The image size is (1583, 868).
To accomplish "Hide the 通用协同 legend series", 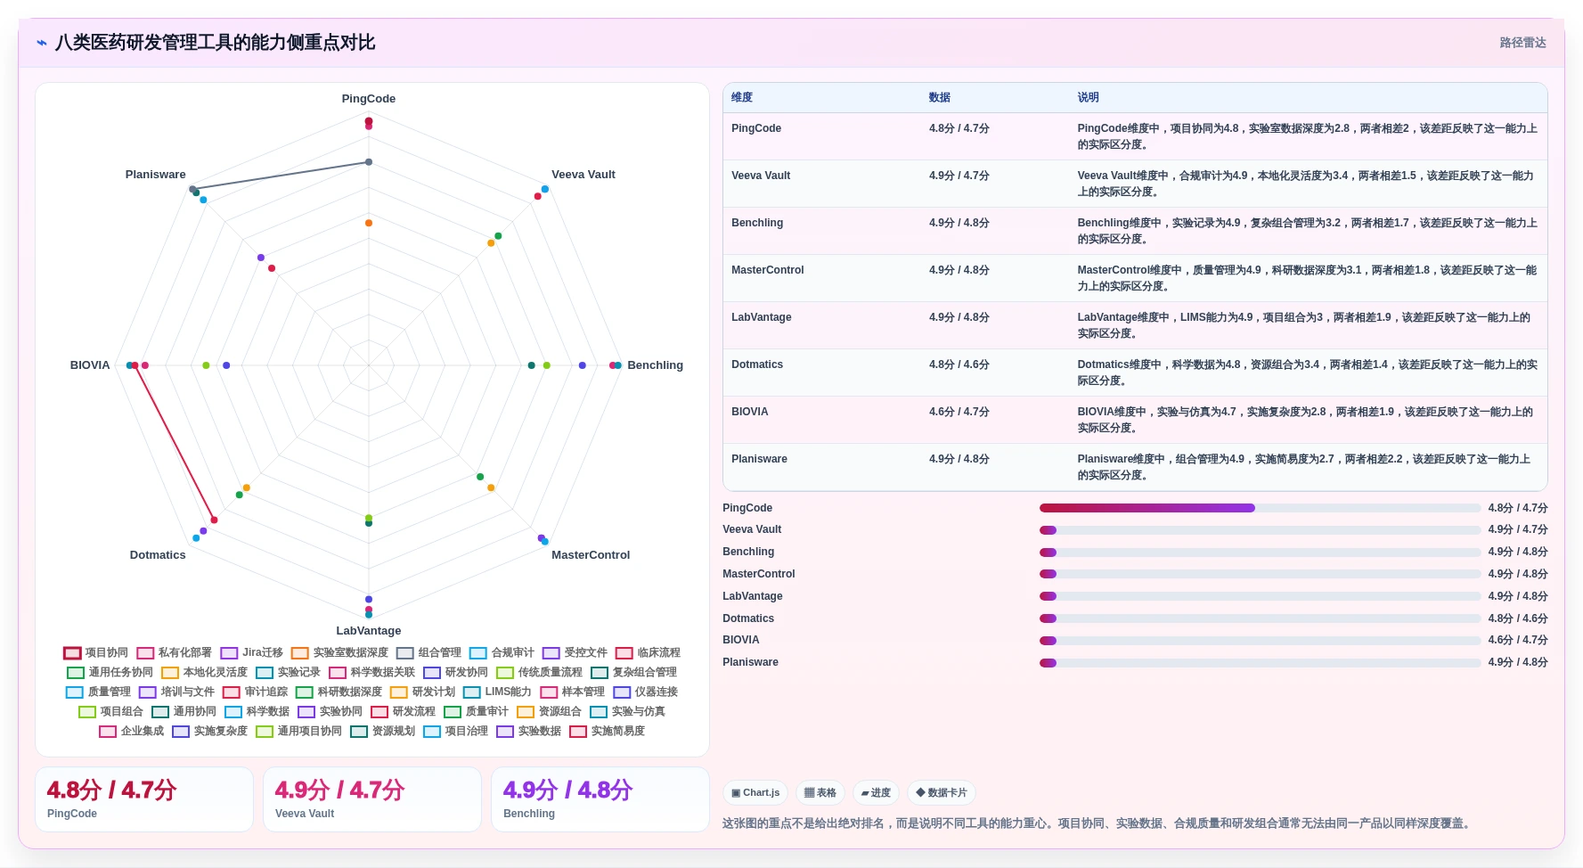I will (184, 712).
